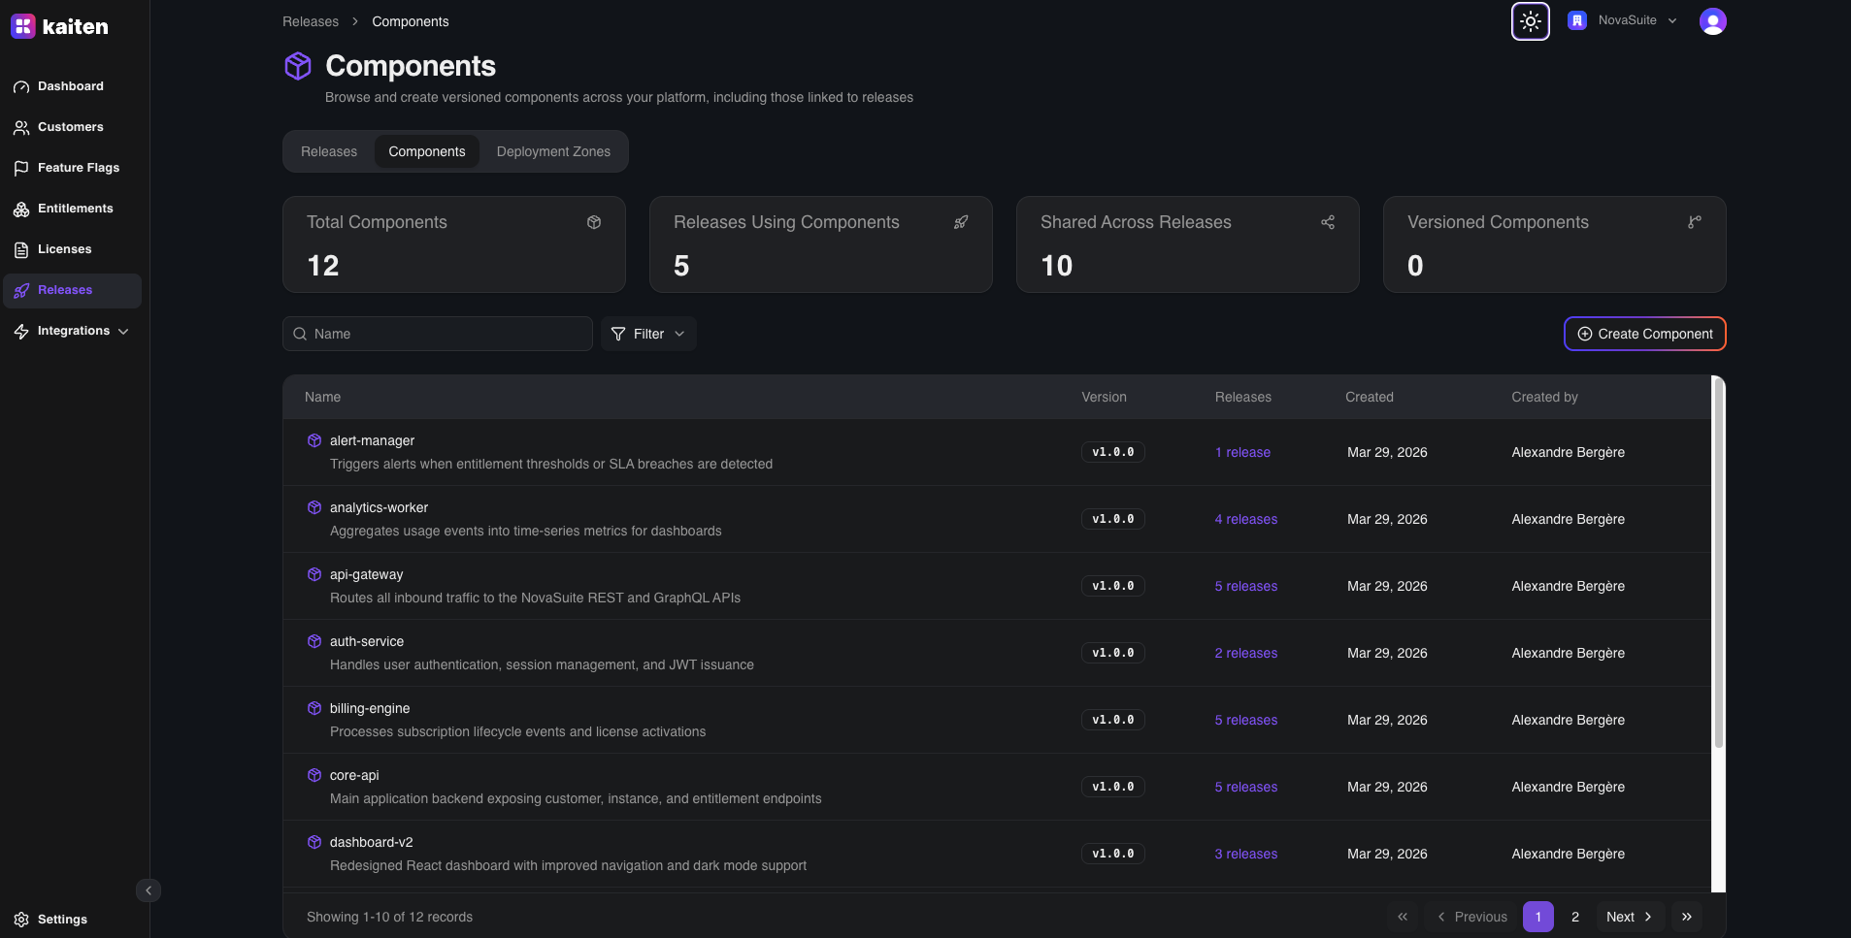Click the Create Component button

coord(1644,334)
